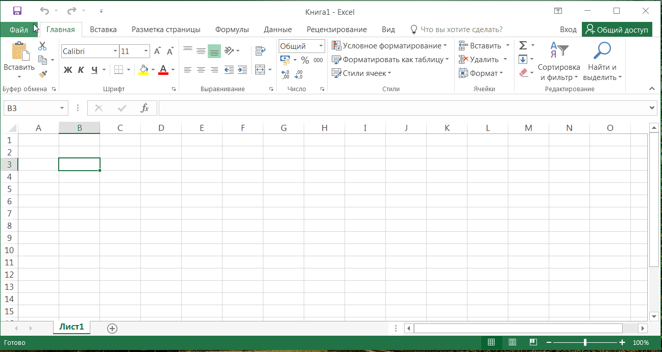Viewport: 662px width, 352px height.
Task: Open the Формулы ribbon tab
Action: (x=232, y=29)
